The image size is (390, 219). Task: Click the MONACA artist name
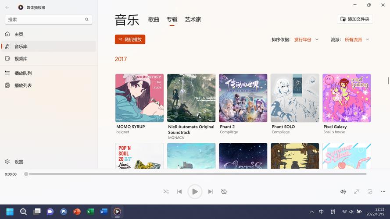tap(176, 138)
